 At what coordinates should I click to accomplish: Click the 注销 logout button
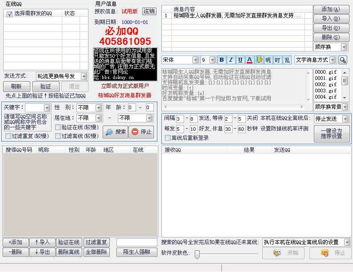[x=149, y=11]
